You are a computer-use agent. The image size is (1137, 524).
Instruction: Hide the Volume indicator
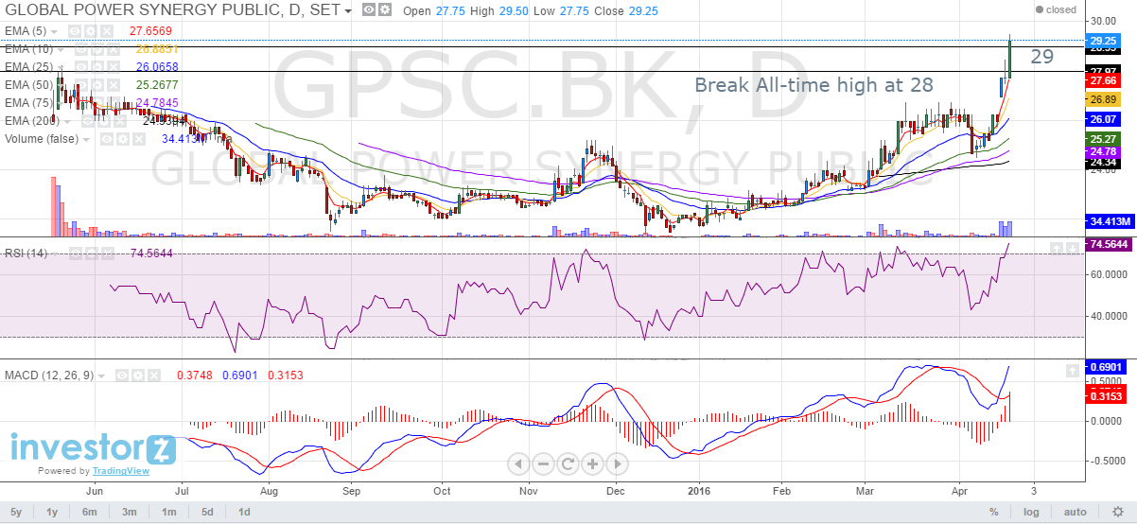pos(107,139)
